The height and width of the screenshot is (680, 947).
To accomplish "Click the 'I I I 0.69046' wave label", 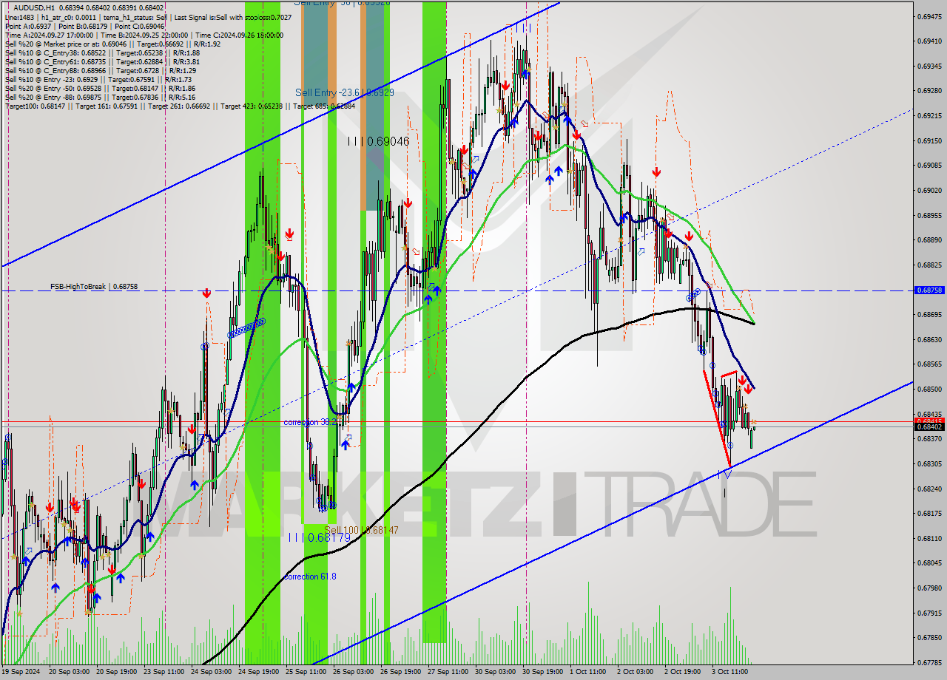I will 378,140.
